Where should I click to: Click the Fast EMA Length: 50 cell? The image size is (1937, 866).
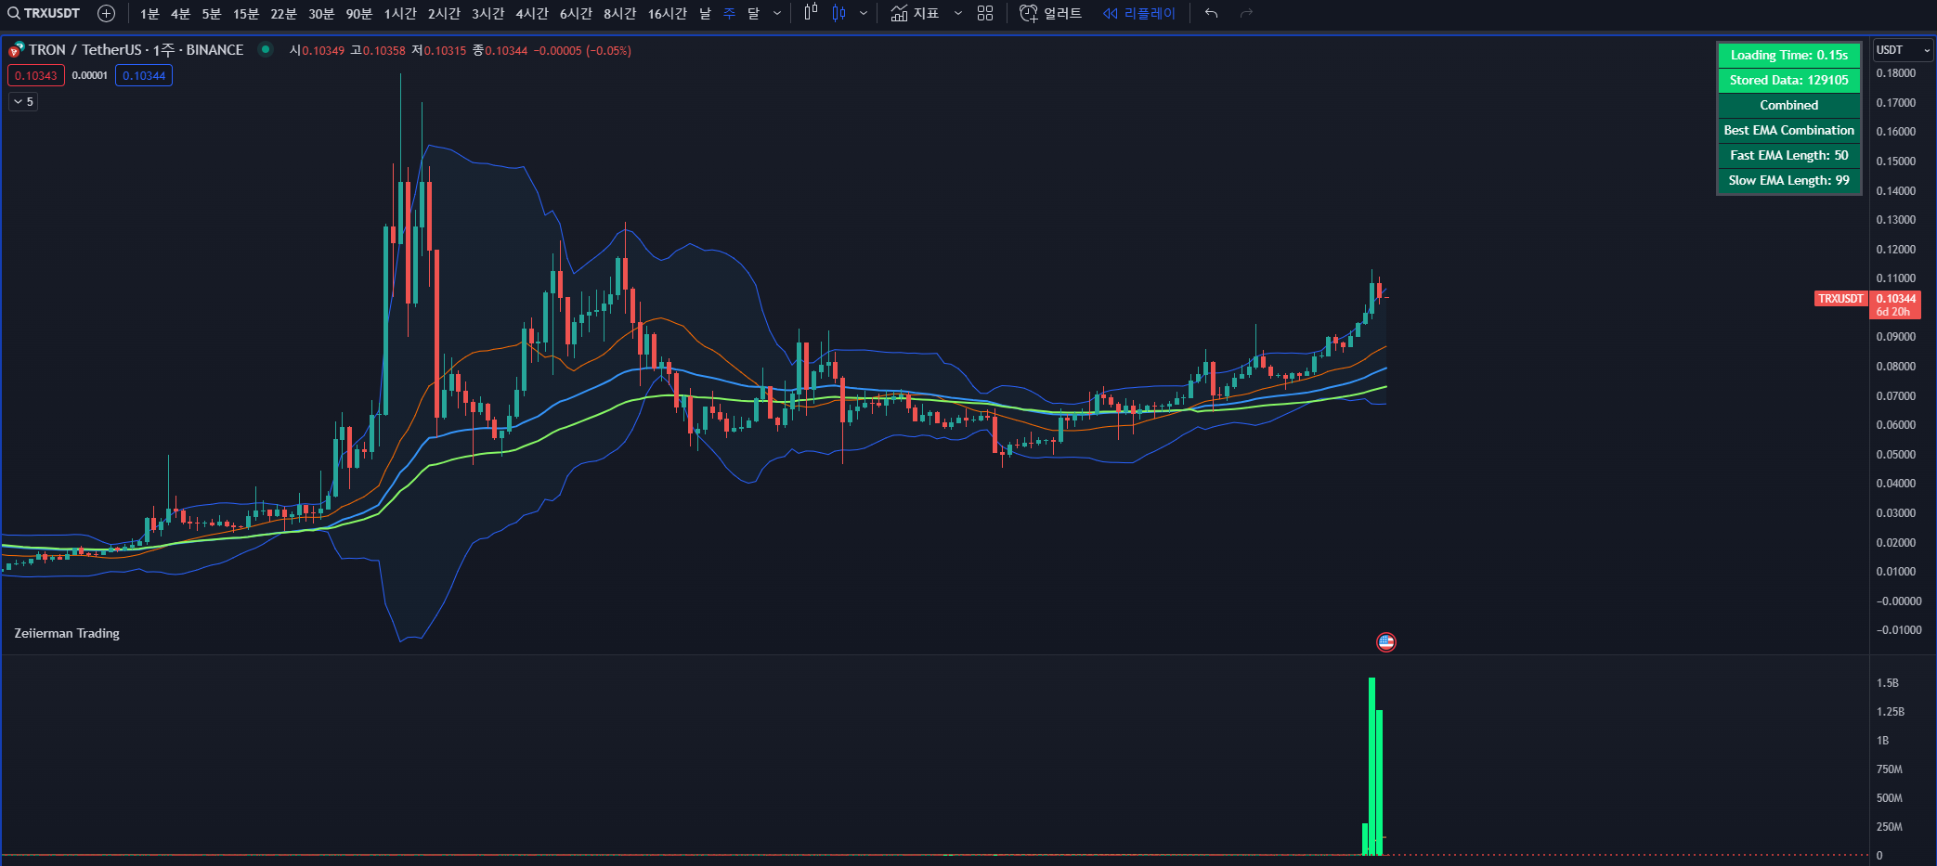click(1788, 156)
